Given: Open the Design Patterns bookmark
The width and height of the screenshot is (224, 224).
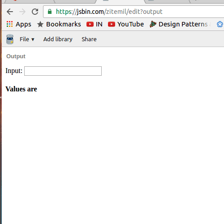Looking at the screenshot, I should [180, 24].
